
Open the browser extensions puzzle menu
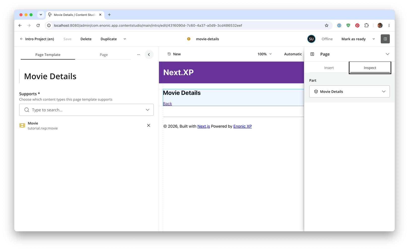click(x=366, y=25)
